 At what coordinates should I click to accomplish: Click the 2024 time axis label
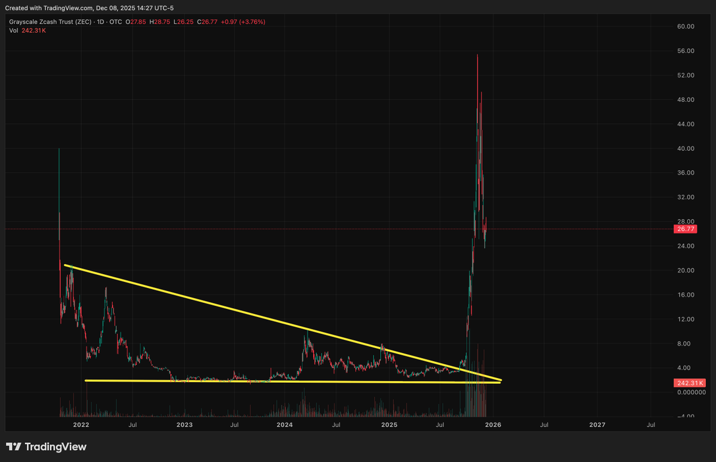285,424
